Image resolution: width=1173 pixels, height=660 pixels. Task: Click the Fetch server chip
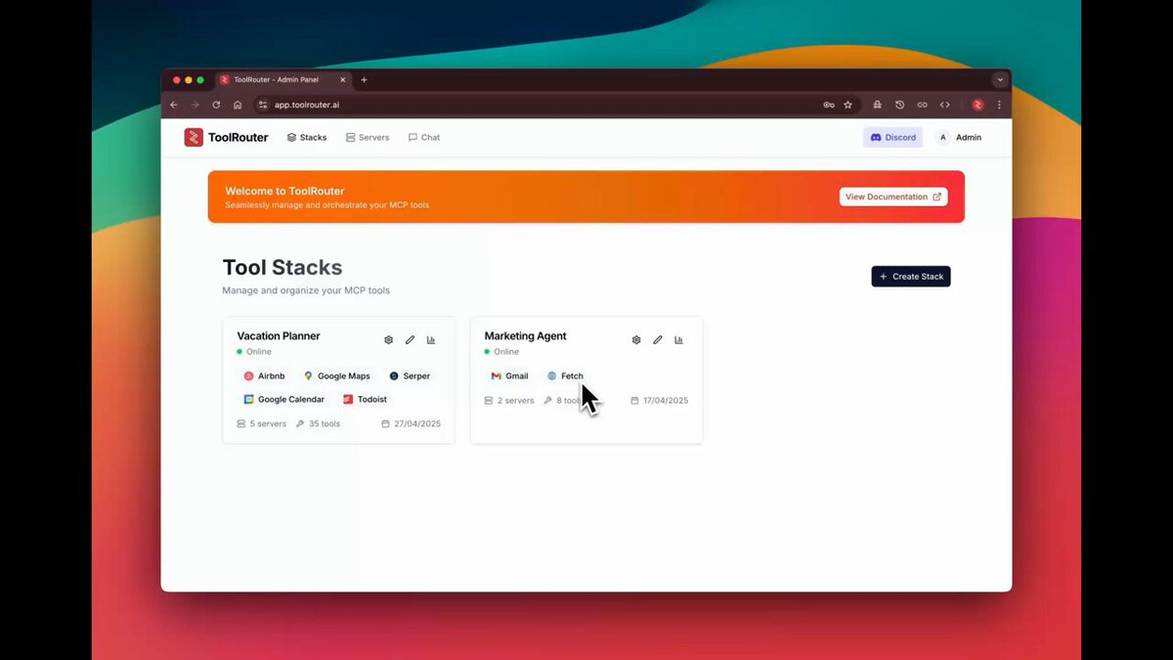565,375
